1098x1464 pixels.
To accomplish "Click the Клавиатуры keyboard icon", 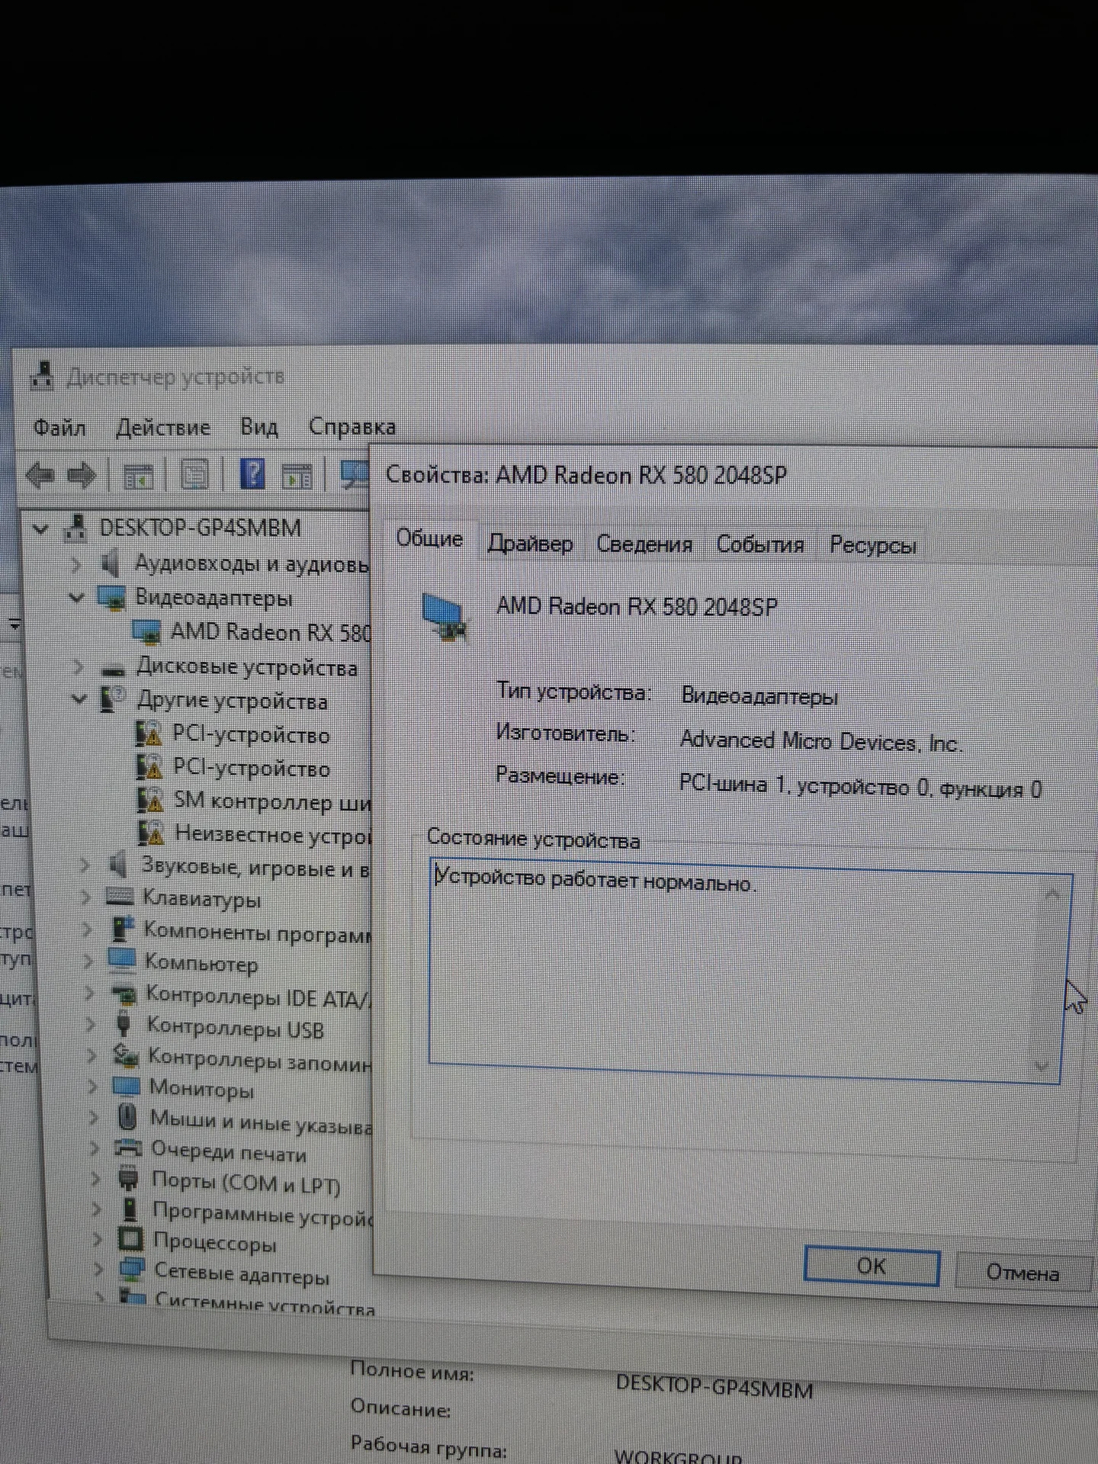I will [119, 897].
